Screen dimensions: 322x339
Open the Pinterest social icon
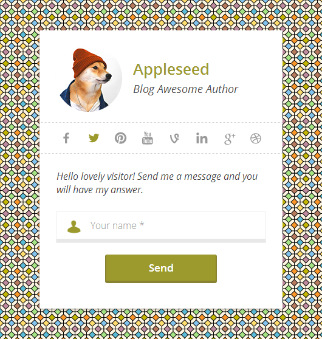click(120, 138)
